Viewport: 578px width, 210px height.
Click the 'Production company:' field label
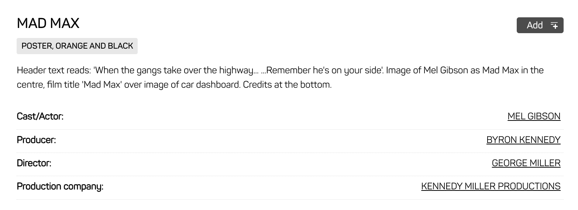tap(60, 186)
